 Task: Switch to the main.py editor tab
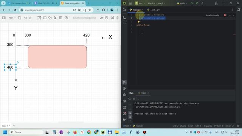point(137,10)
